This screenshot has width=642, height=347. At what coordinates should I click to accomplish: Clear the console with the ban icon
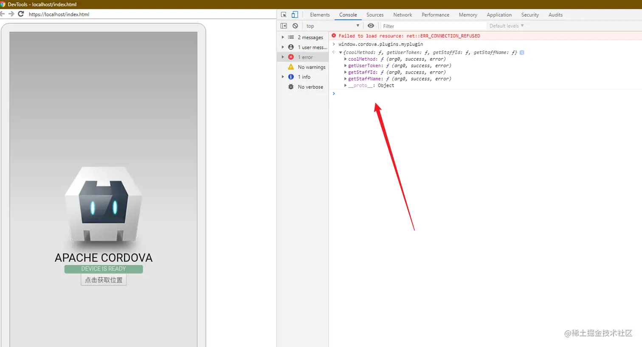tap(295, 26)
